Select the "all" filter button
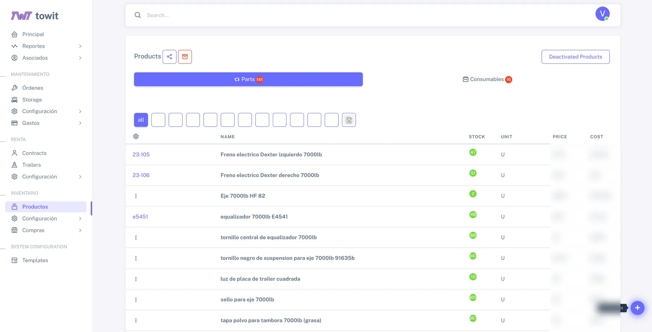 tap(141, 120)
